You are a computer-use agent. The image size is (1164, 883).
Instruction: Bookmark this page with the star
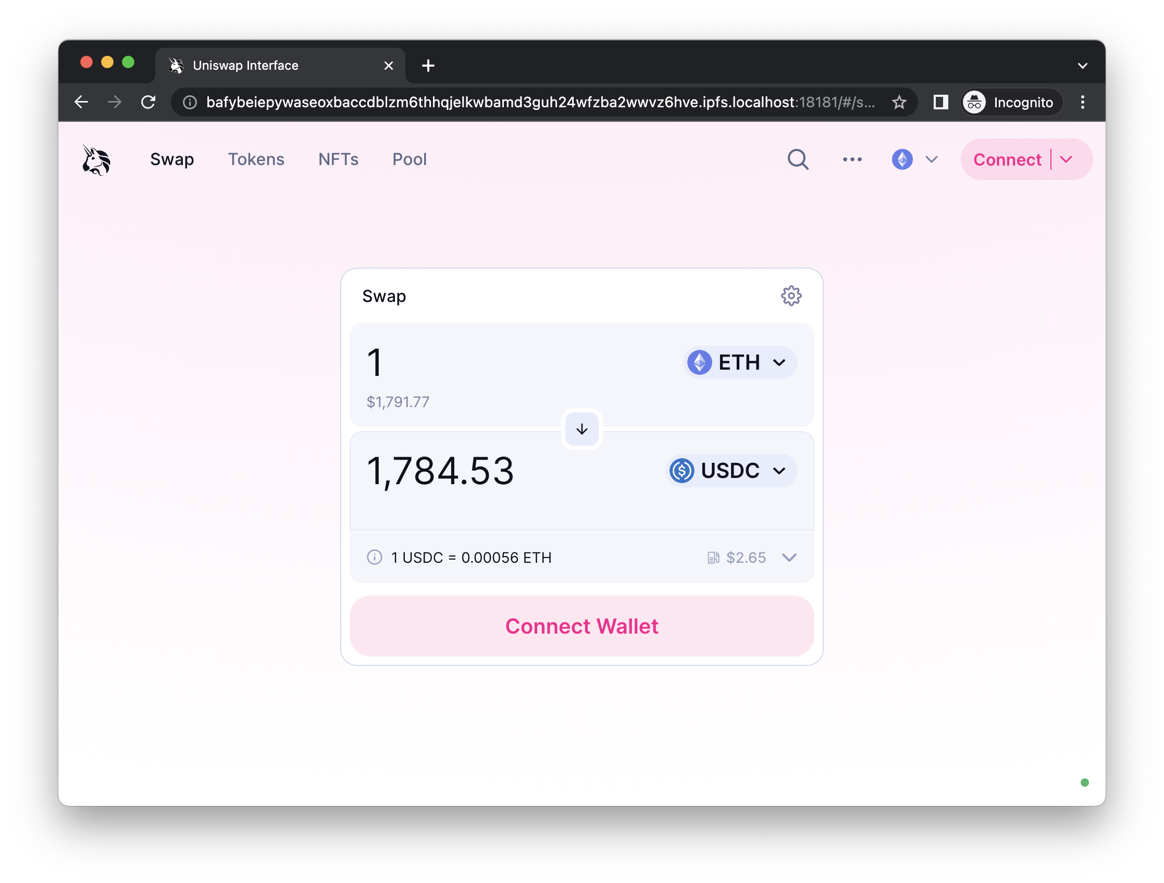899,102
